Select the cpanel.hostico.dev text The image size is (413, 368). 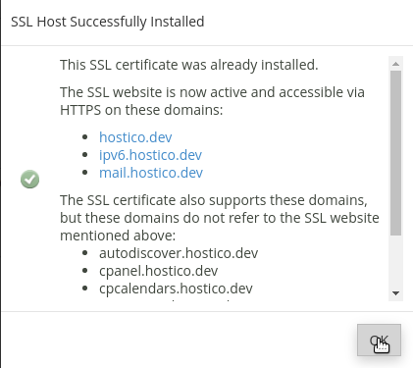point(158,271)
